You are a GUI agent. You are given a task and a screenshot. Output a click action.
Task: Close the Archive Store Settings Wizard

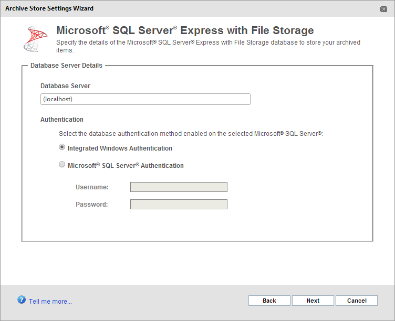click(x=384, y=9)
